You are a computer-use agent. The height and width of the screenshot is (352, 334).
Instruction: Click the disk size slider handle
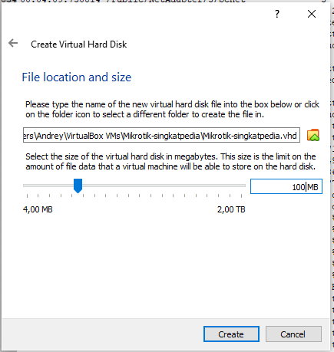(x=78, y=186)
